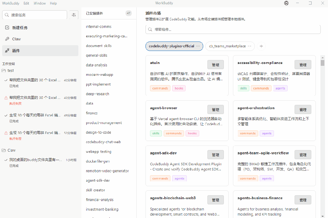
Task: Open codebuddy-plugins-official more options ellipsis
Action: (x=198, y=46)
